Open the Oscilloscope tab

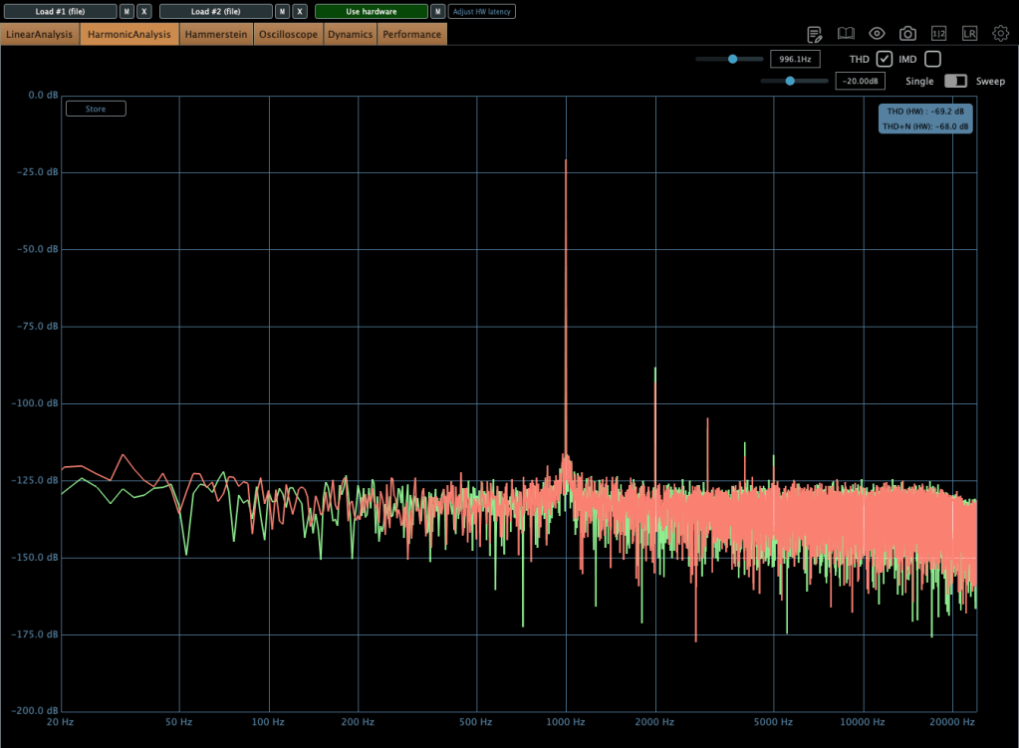pos(288,35)
